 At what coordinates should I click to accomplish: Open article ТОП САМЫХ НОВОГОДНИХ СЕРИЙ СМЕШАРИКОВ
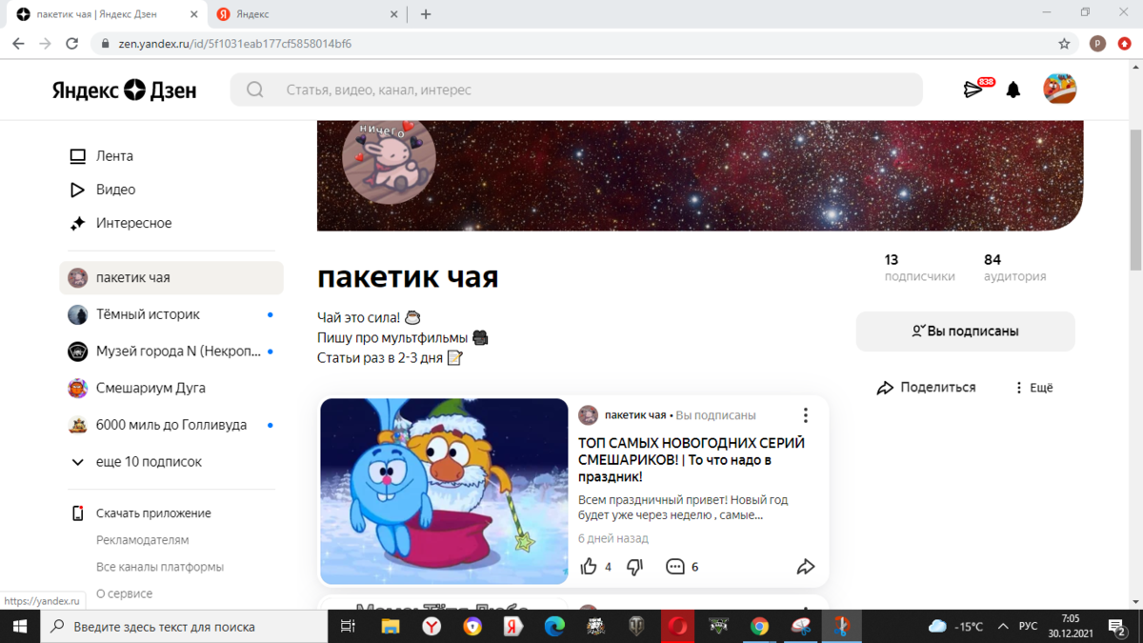pos(692,460)
